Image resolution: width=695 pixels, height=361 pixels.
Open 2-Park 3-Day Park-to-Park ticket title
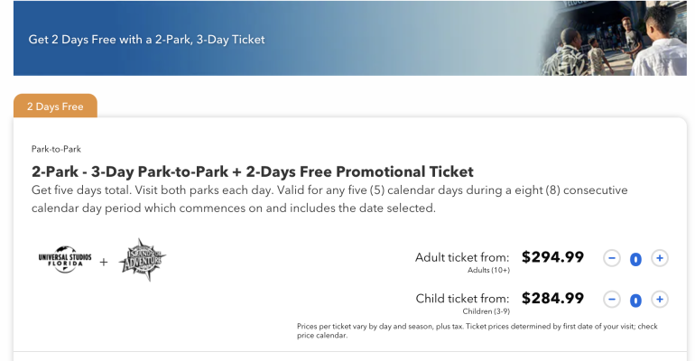(253, 171)
